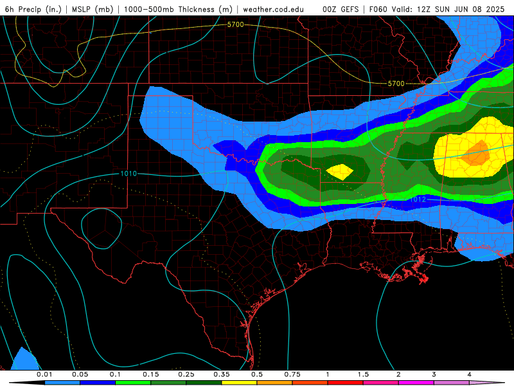The width and height of the screenshot is (514, 386).
Task: Click the 0.15 colorbar value
Action: tap(151, 374)
